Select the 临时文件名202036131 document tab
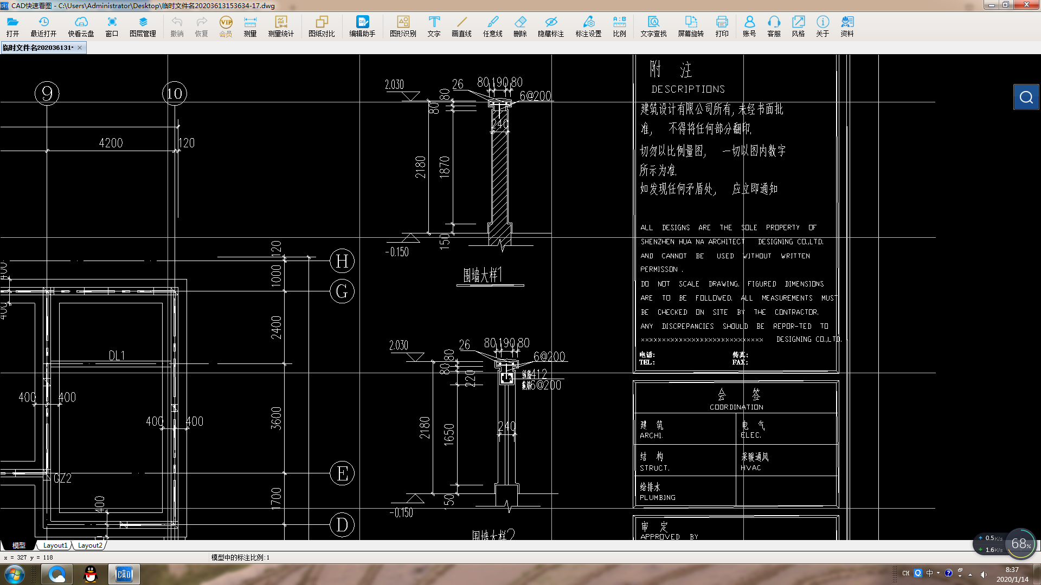Screen dimensions: 1041x585 [x=38, y=48]
